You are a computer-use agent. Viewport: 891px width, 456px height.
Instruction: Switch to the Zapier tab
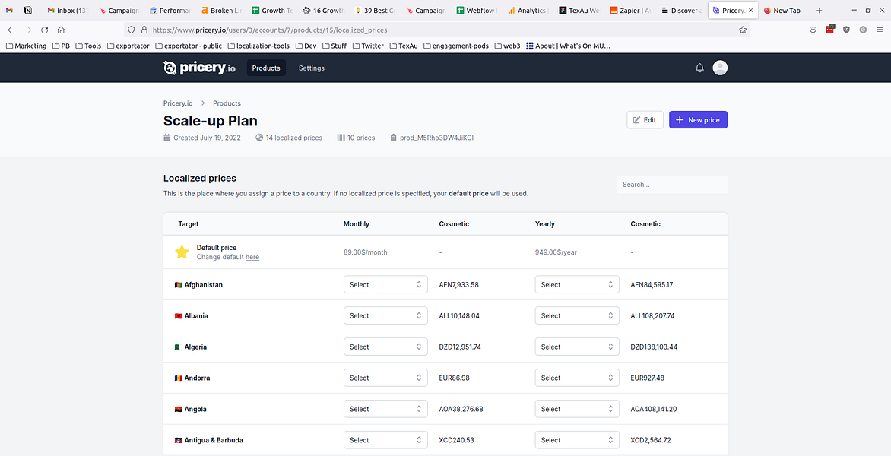629,10
